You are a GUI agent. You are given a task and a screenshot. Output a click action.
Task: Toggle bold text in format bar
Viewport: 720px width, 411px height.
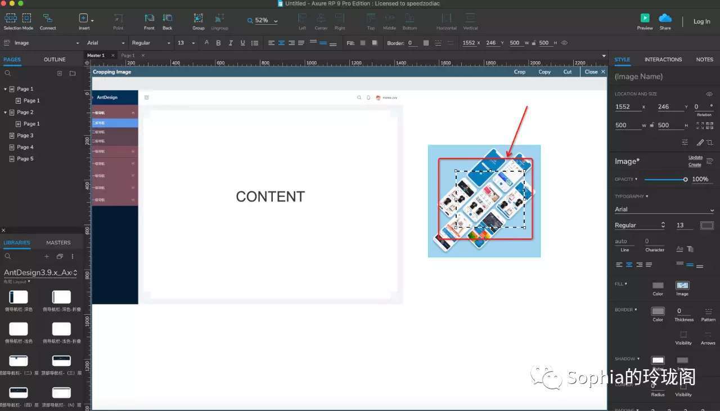[218, 43]
